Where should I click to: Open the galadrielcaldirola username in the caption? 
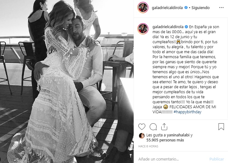(168, 27)
